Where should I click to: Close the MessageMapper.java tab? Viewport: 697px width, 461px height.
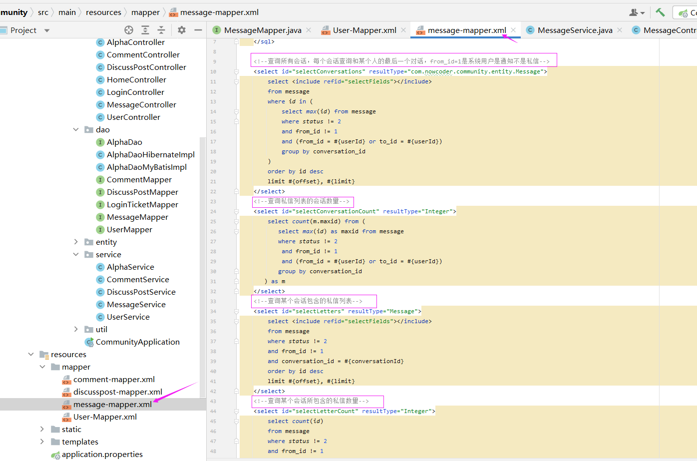point(309,30)
